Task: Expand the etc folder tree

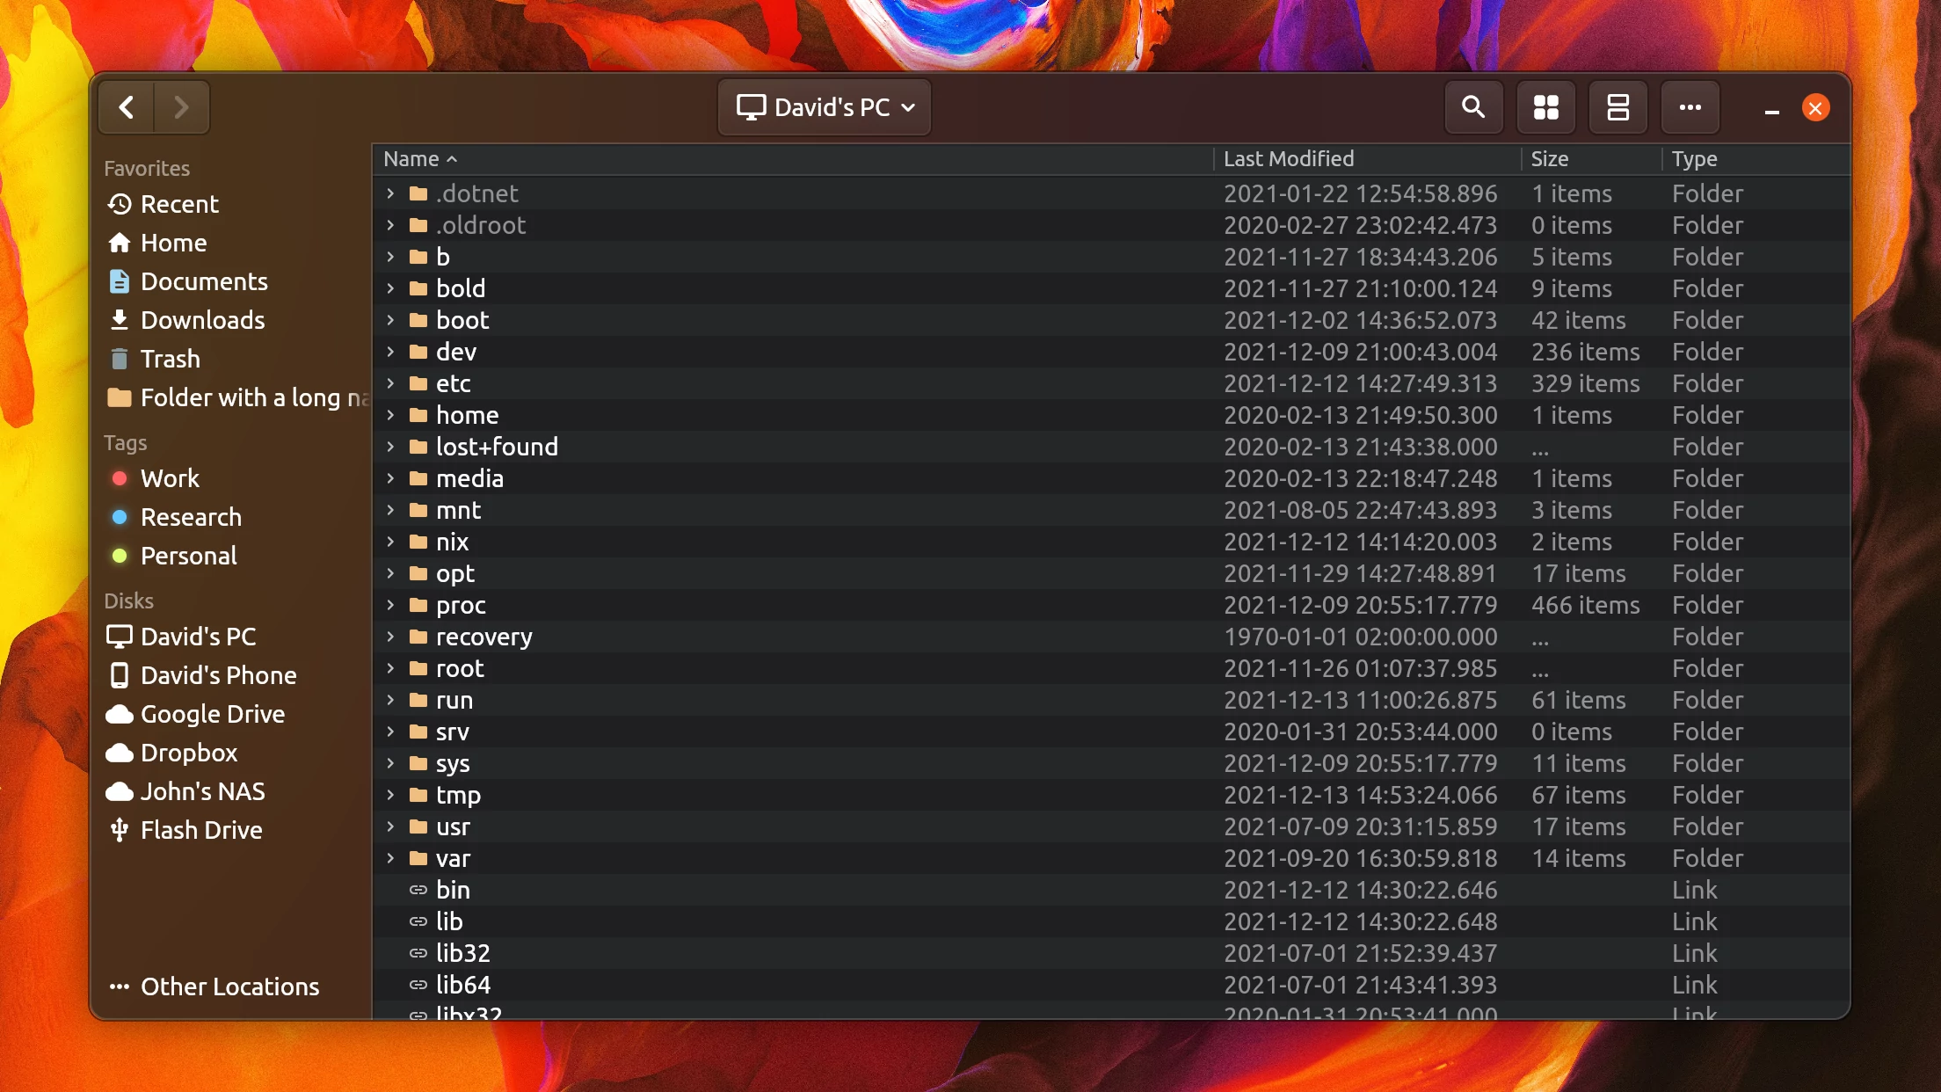Action: [x=392, y=382]
